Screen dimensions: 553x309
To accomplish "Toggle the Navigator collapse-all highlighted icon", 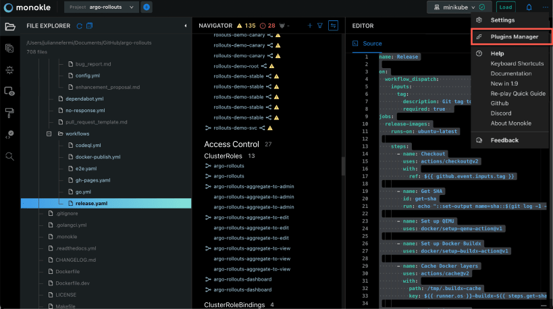I will point(333,26).
